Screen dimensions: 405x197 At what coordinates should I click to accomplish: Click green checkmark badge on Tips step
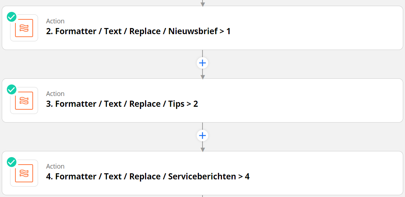[x=12, y=90]
